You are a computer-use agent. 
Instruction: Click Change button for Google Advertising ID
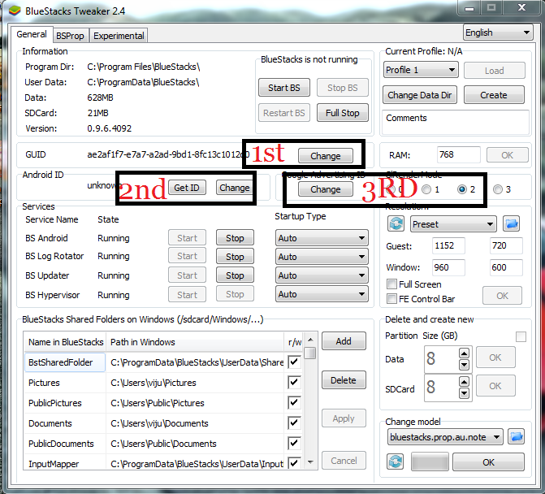[x=326, y=189]
